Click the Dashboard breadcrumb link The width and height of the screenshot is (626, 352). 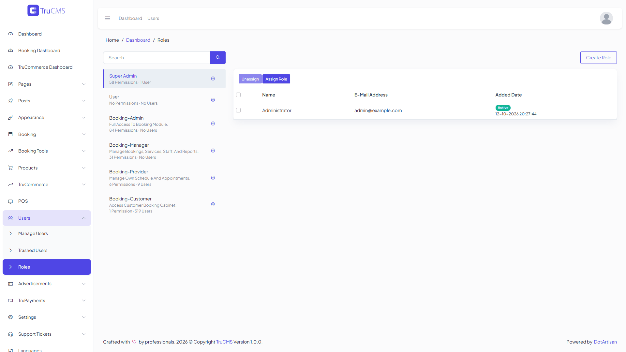coord(138,40)
